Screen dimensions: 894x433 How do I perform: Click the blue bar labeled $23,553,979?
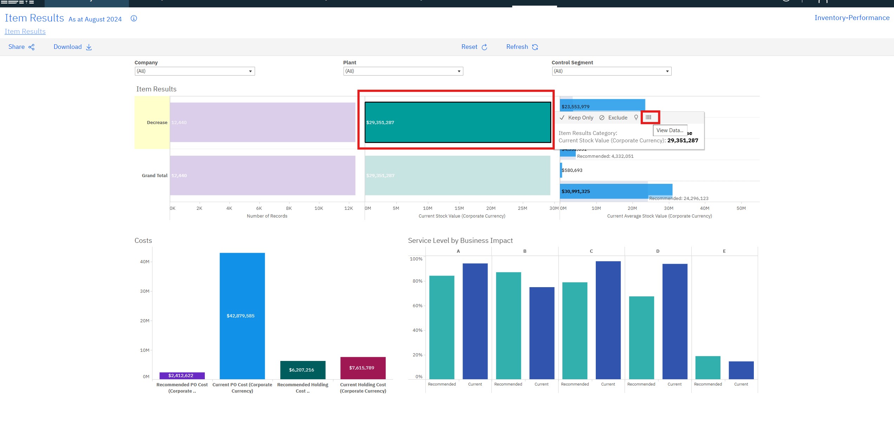point(602,105)
